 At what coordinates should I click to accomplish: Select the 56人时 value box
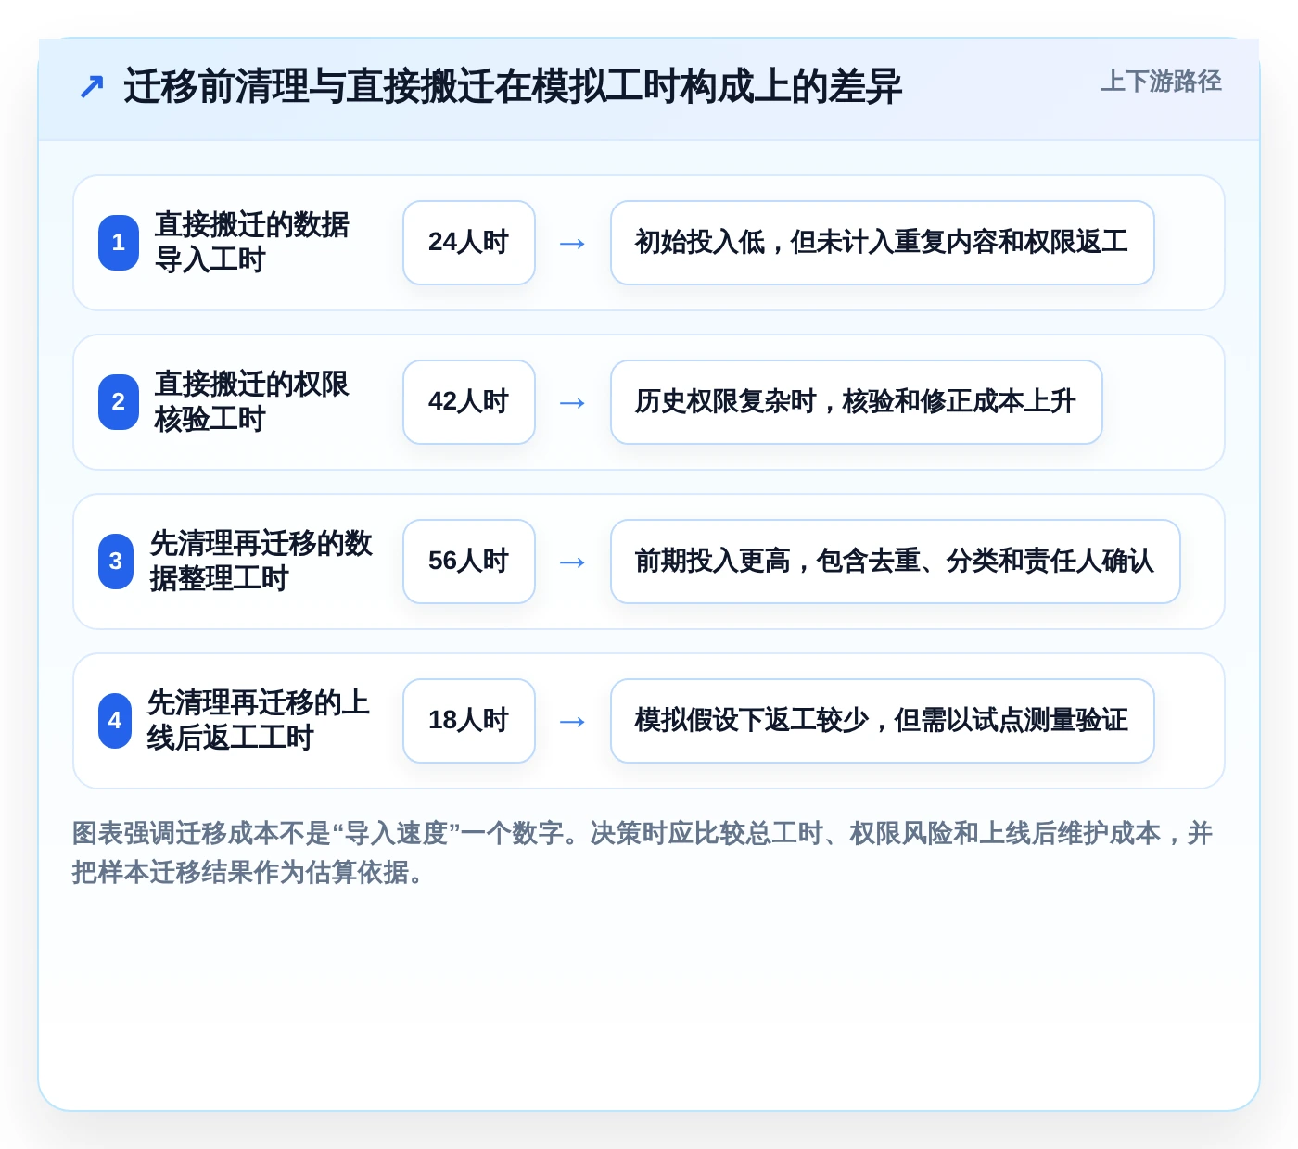point(469,562)
